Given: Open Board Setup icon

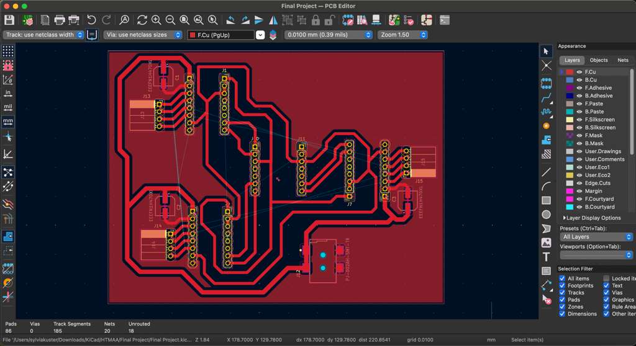Looking at the screenshot, I should (x=27, y=20).
